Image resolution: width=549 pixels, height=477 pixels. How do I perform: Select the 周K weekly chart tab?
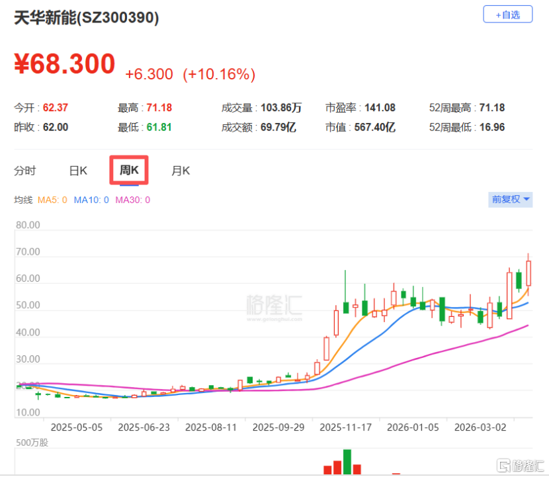pos(129,170)
